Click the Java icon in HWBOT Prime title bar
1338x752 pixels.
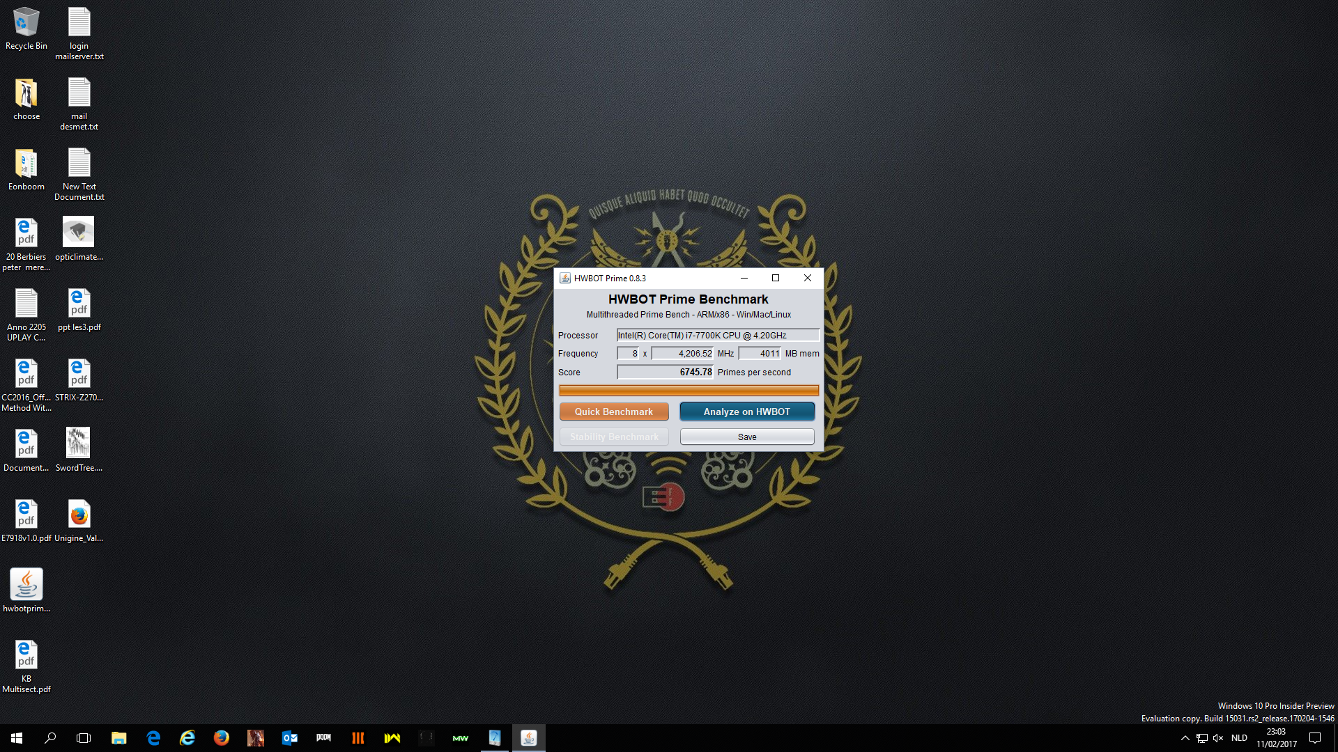(565, 278)
